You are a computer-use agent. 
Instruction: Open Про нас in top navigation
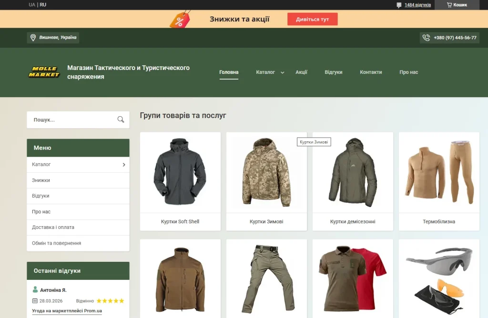point(408,72)
